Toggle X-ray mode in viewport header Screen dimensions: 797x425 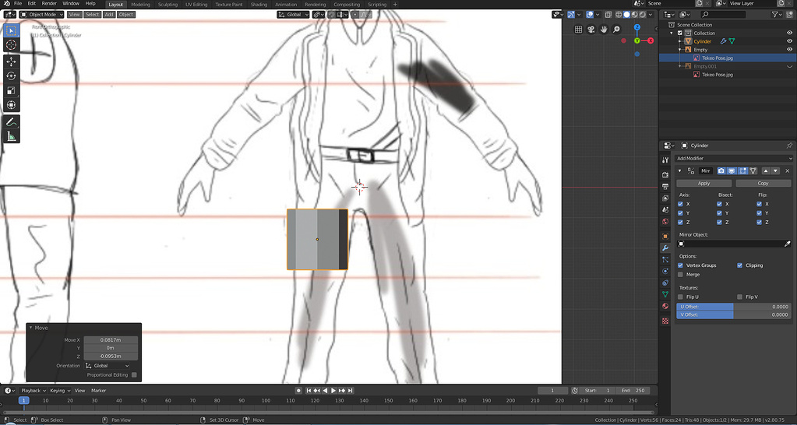click(608, 15)
